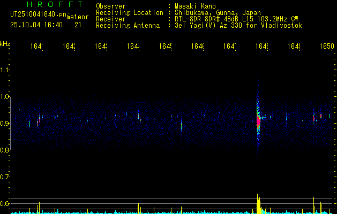This screenshot has width=337, height=214.
Task: Click the count value '21.'
Action: 80,25
